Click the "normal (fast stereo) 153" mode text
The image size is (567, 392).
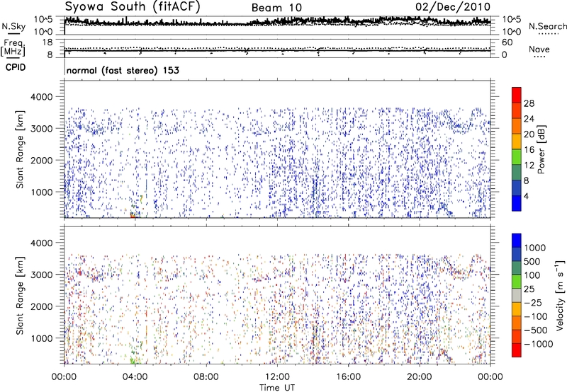[123, 70]
